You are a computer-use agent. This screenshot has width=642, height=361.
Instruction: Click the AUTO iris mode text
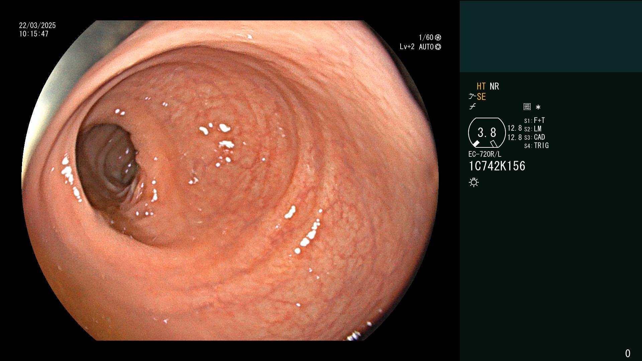point(426,47)
